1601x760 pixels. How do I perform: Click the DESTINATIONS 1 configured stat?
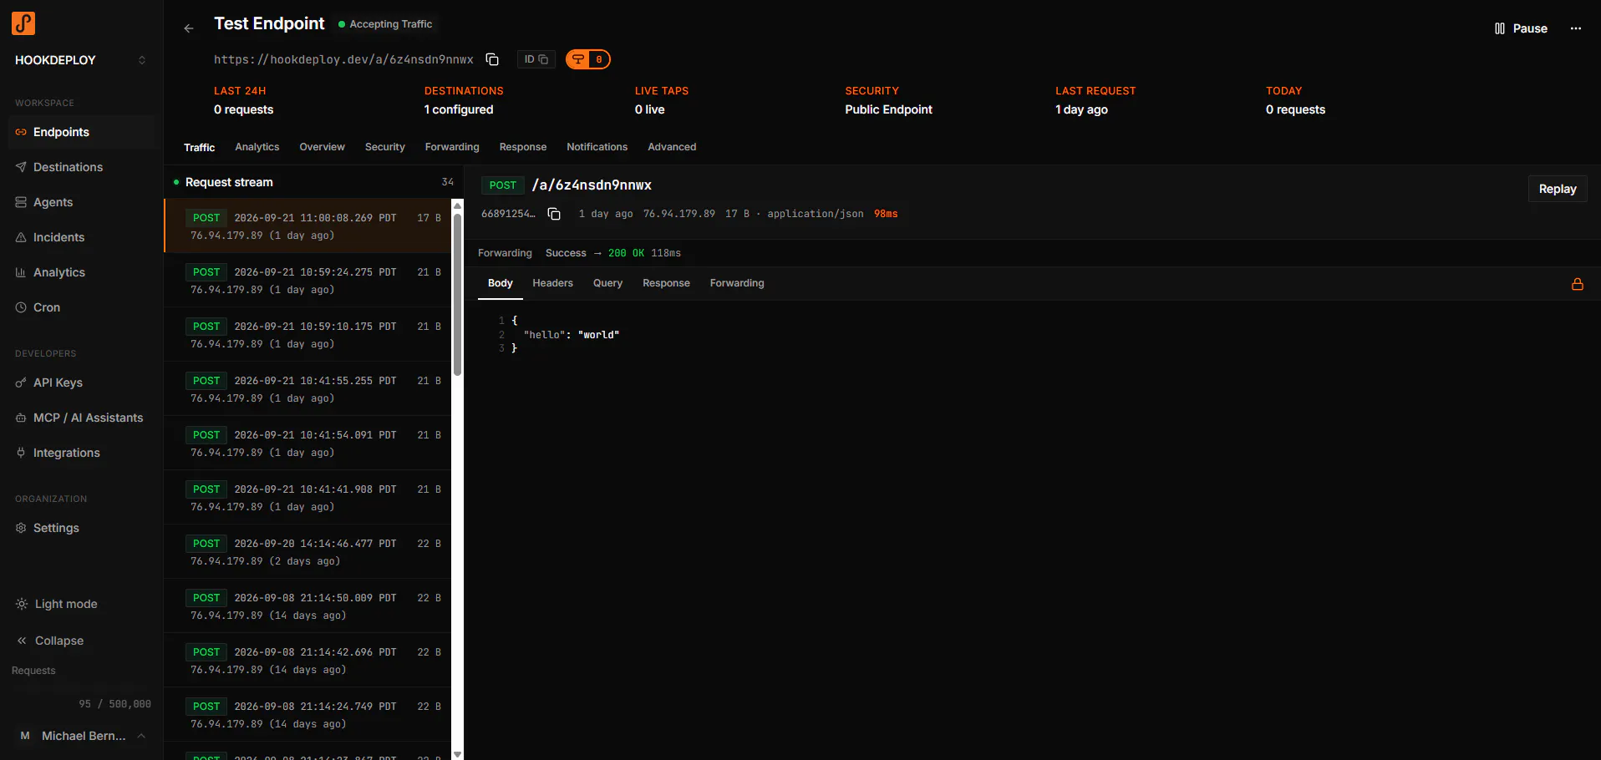(x=464, y=100)
